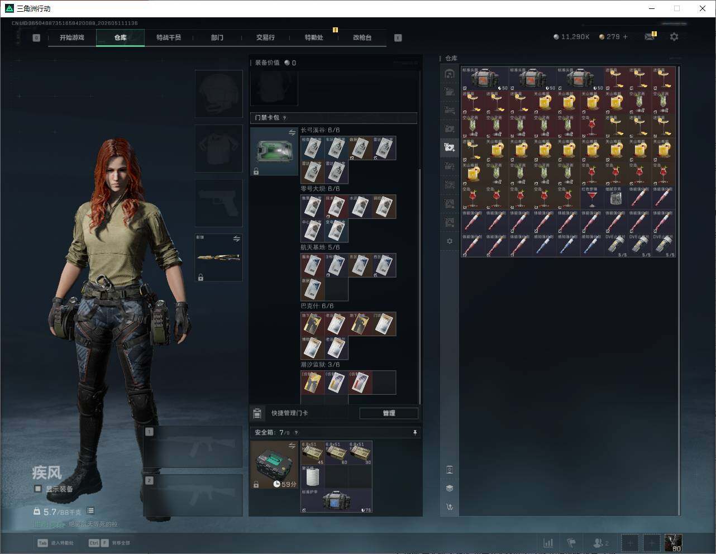Select the 红色罗德 cocktail item
This screenshot has width=716, height=554.
(x=592, y=198)
